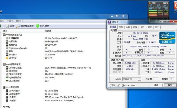177x108 pixels.
Task: Click the Intel Core i5 logo in CPU-Z
Action: coord(167,38)
